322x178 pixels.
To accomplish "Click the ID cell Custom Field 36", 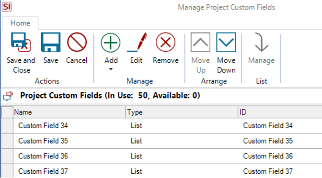I will 280,156.
